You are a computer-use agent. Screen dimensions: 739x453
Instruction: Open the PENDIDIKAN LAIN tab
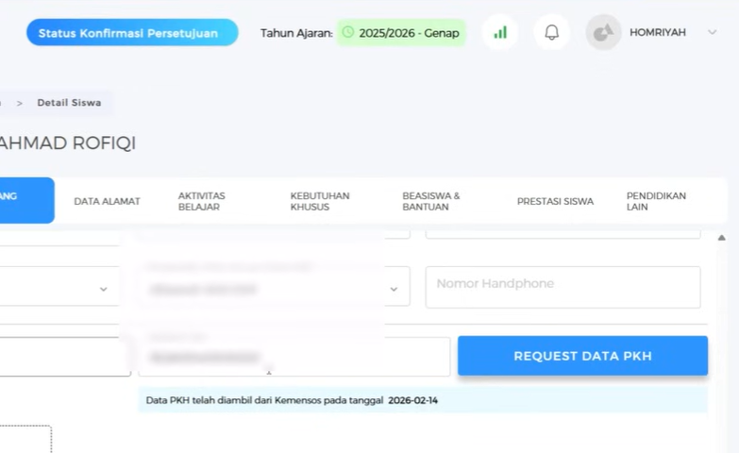coord(656,201)
